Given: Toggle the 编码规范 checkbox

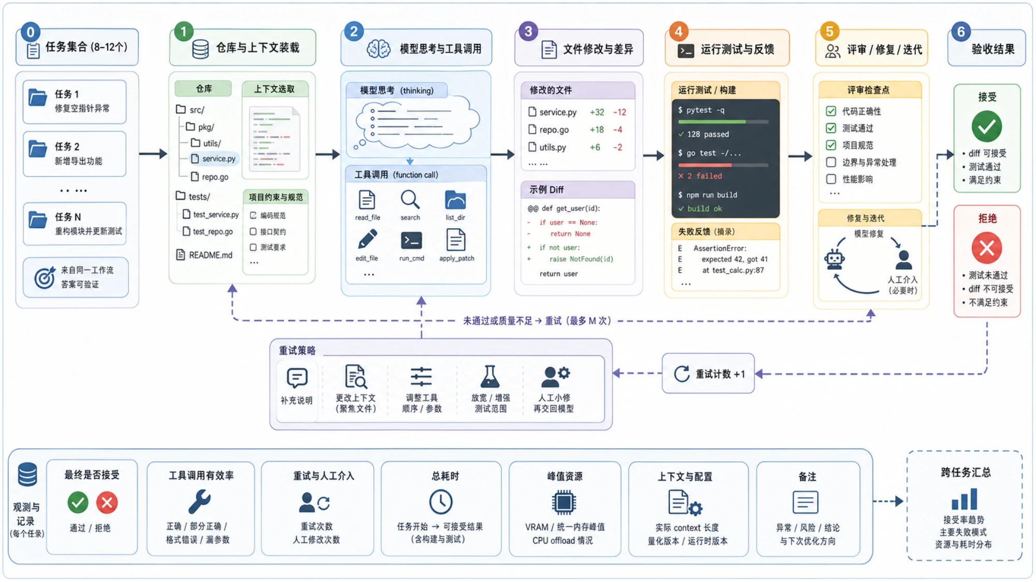Looking at the screenshot, I should point(253,215).
